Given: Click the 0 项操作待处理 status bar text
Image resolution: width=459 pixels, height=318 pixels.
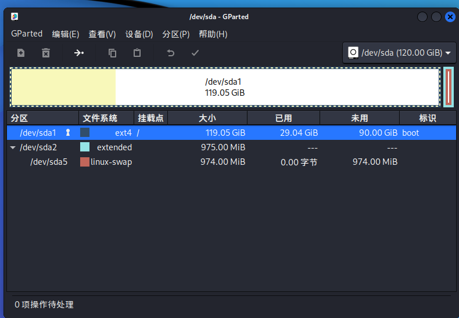Looking at the screenshot, I should click(x=44, y=305).
